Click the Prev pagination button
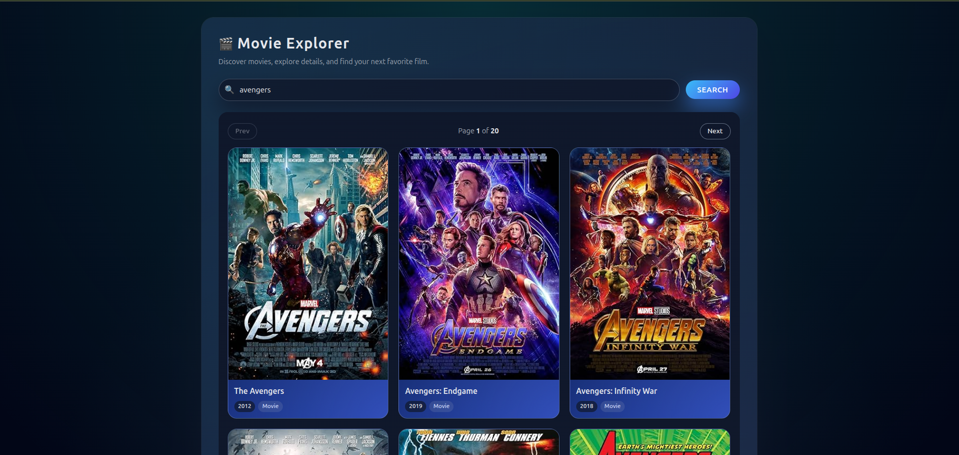959x455 pixels. coord(242,131)
